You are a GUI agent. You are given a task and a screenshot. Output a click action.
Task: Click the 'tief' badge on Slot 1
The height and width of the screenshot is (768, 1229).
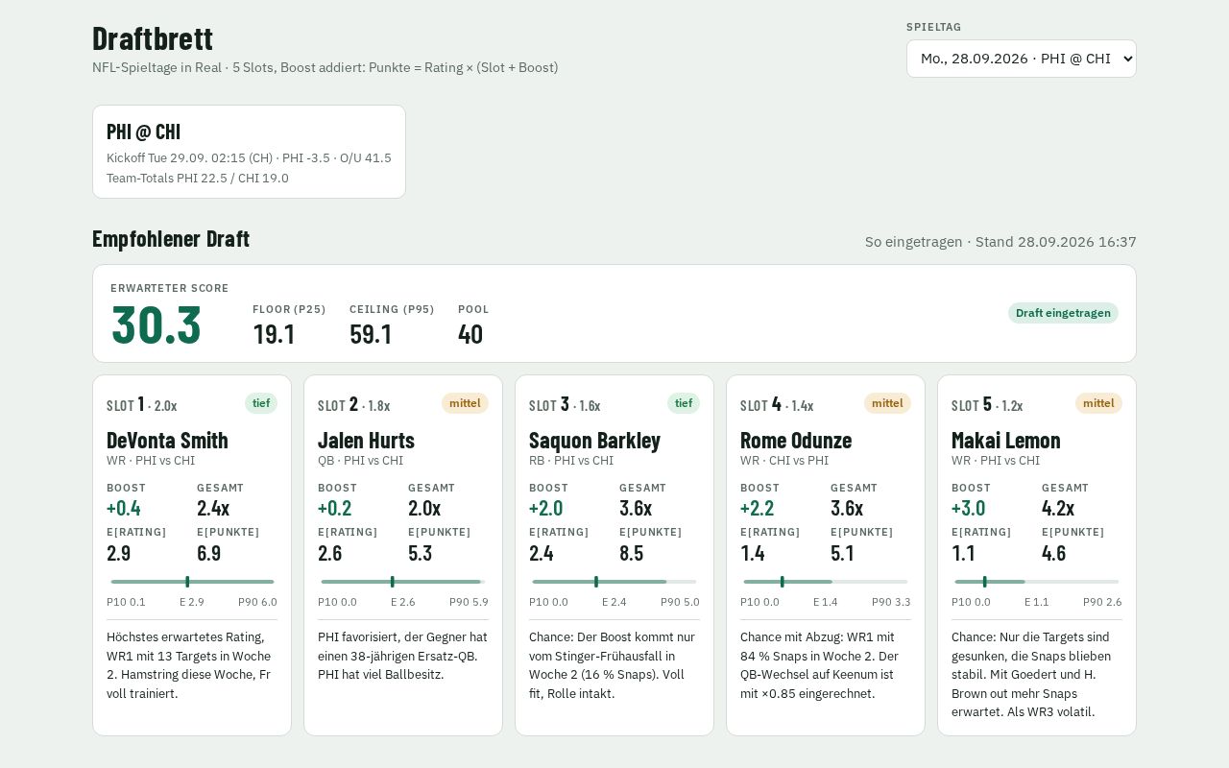click(x=261, y=403)
